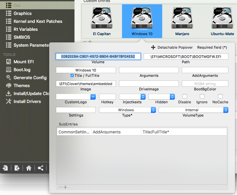Toggle the NoCache checkbox
The image size is (237, 195).
click(x=220, y=96)
